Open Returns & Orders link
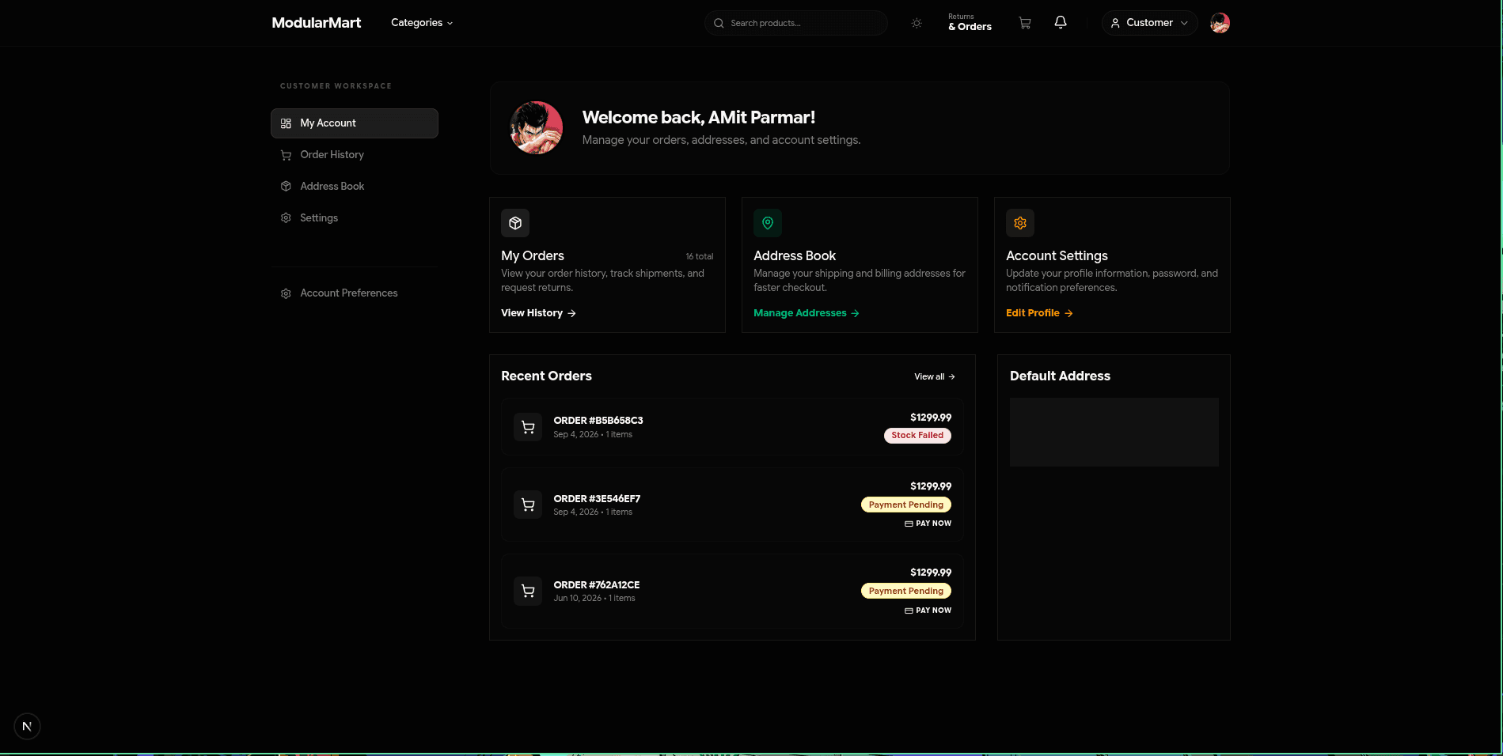1503x756 pixels. coord(970,23)
